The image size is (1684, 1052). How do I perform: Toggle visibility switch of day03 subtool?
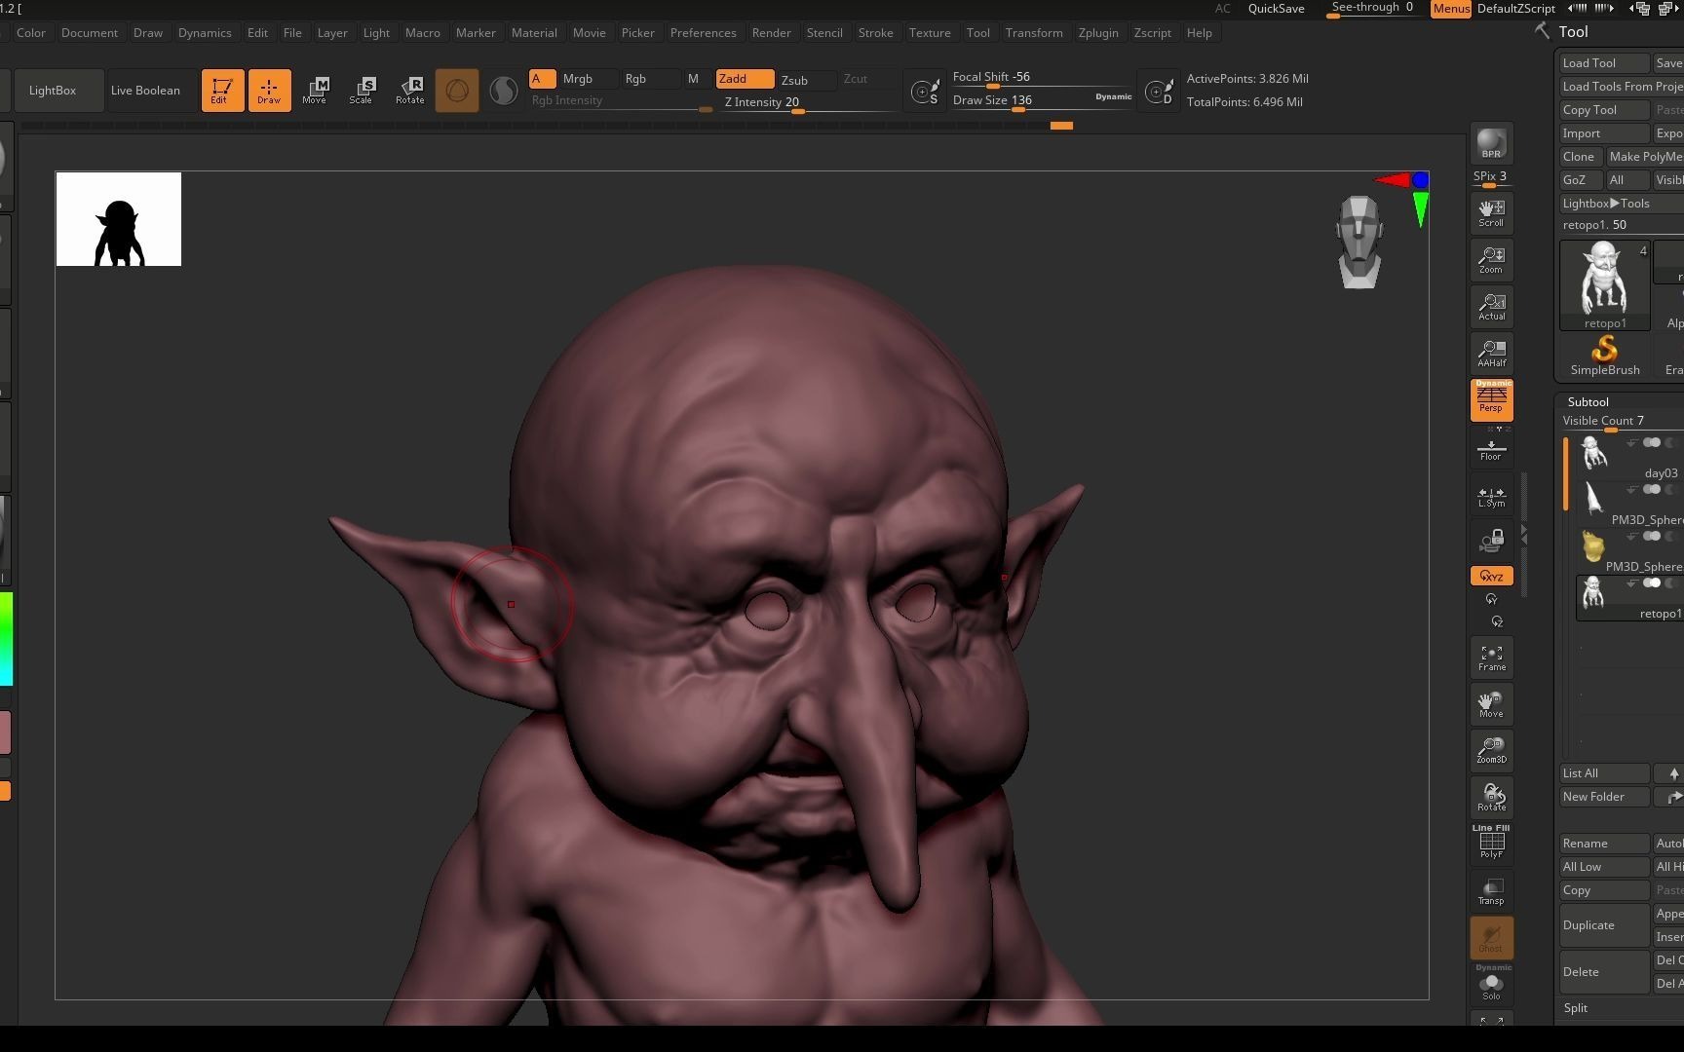pos(1651,443)
